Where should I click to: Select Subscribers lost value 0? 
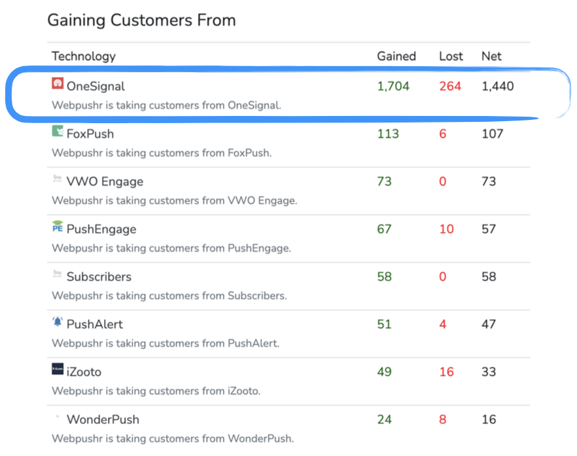[x=443, y=276]
